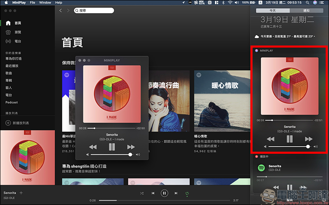Click Spotify logo in 播放中 widget

[261, 168]
